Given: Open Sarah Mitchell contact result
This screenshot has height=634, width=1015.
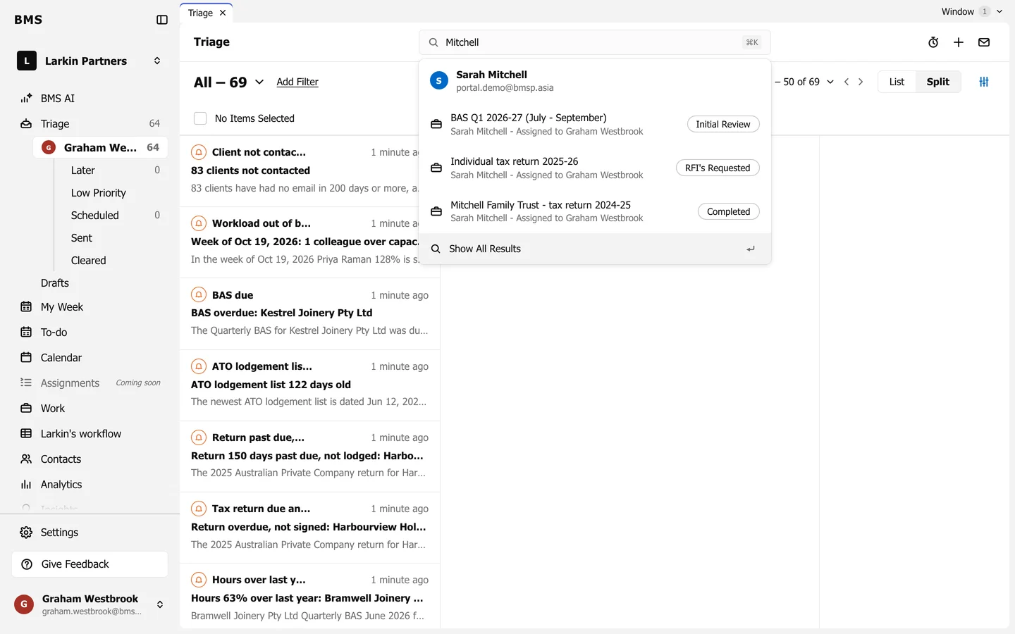Looking at the screenshot, I should 595,81.
